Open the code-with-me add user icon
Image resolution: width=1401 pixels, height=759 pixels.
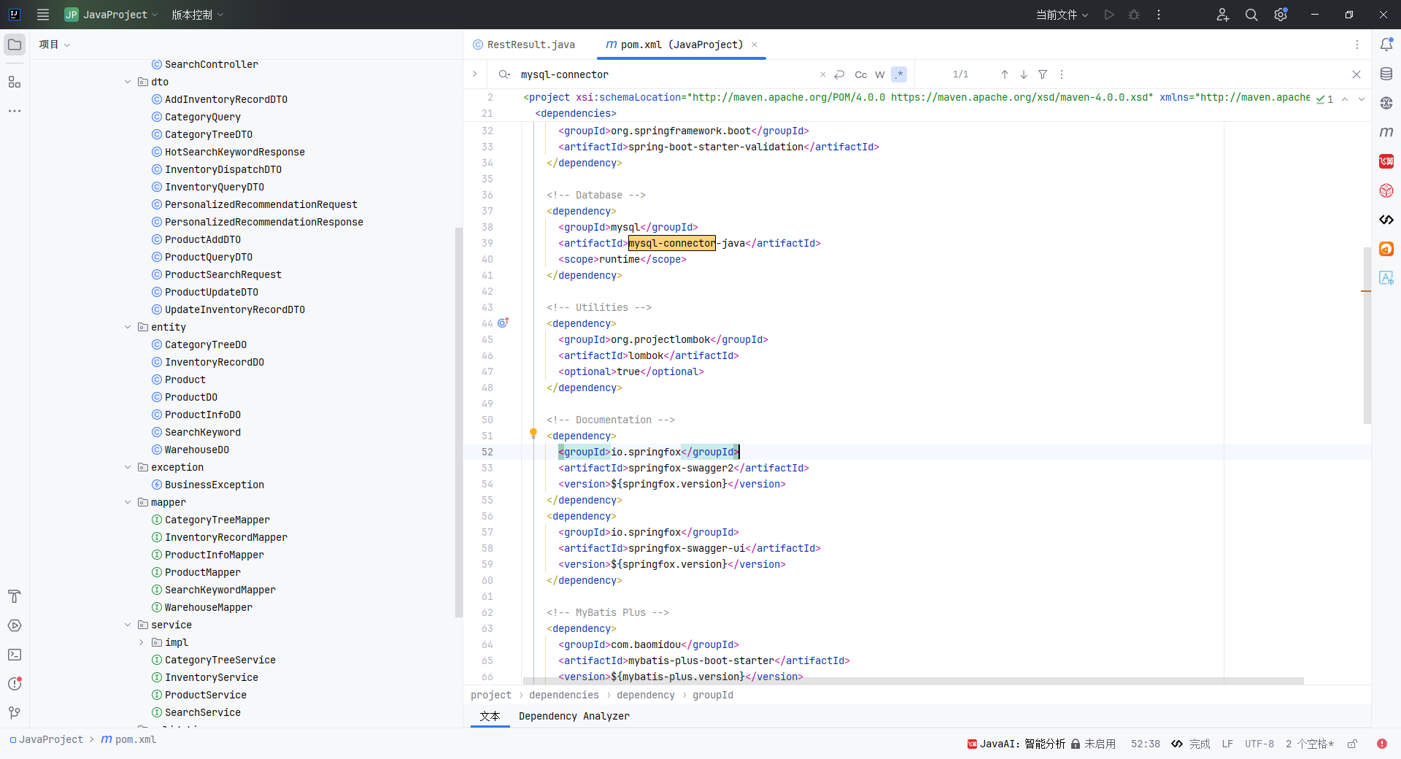point(1223,15)
